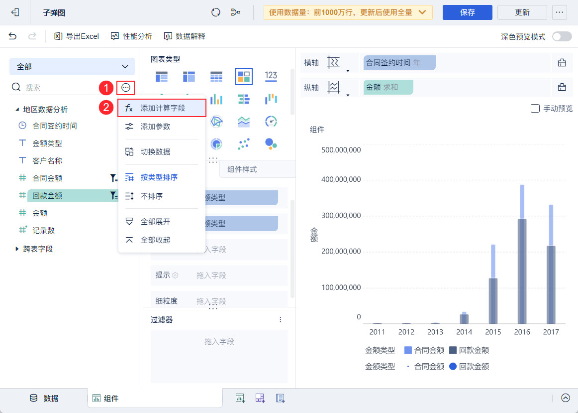Image resolution: width=578 pixels, height=413 pixels.
Task: Choose the comparison bar chart icon
Action: [x=244, y=99]
